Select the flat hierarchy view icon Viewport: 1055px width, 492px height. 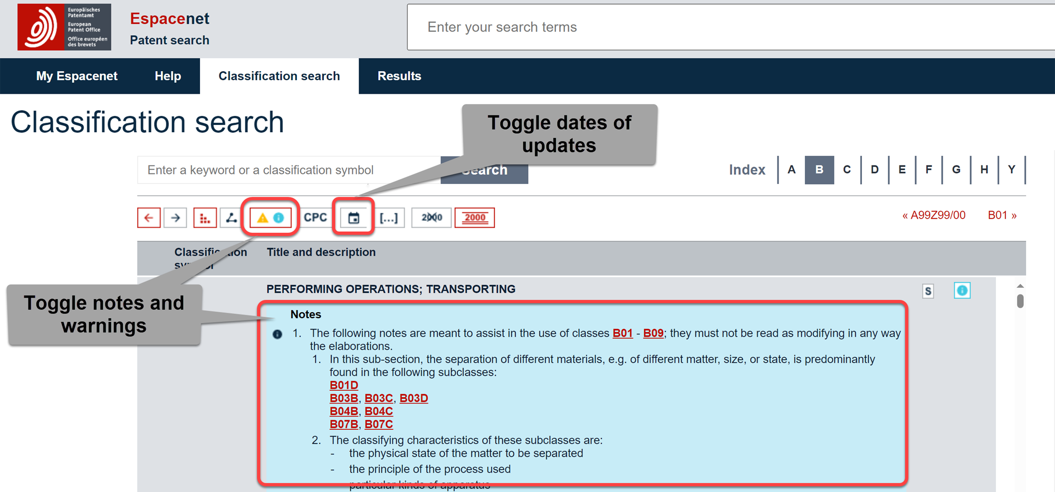[205, 217]
